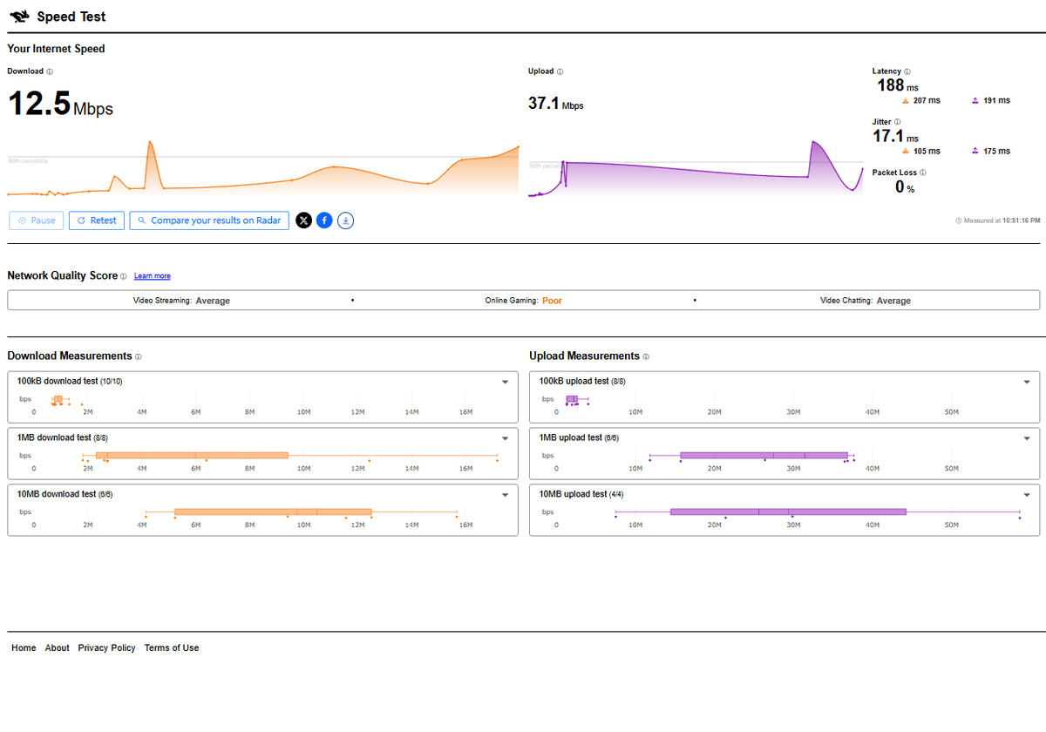Open the About footer link

coord(58,648)
